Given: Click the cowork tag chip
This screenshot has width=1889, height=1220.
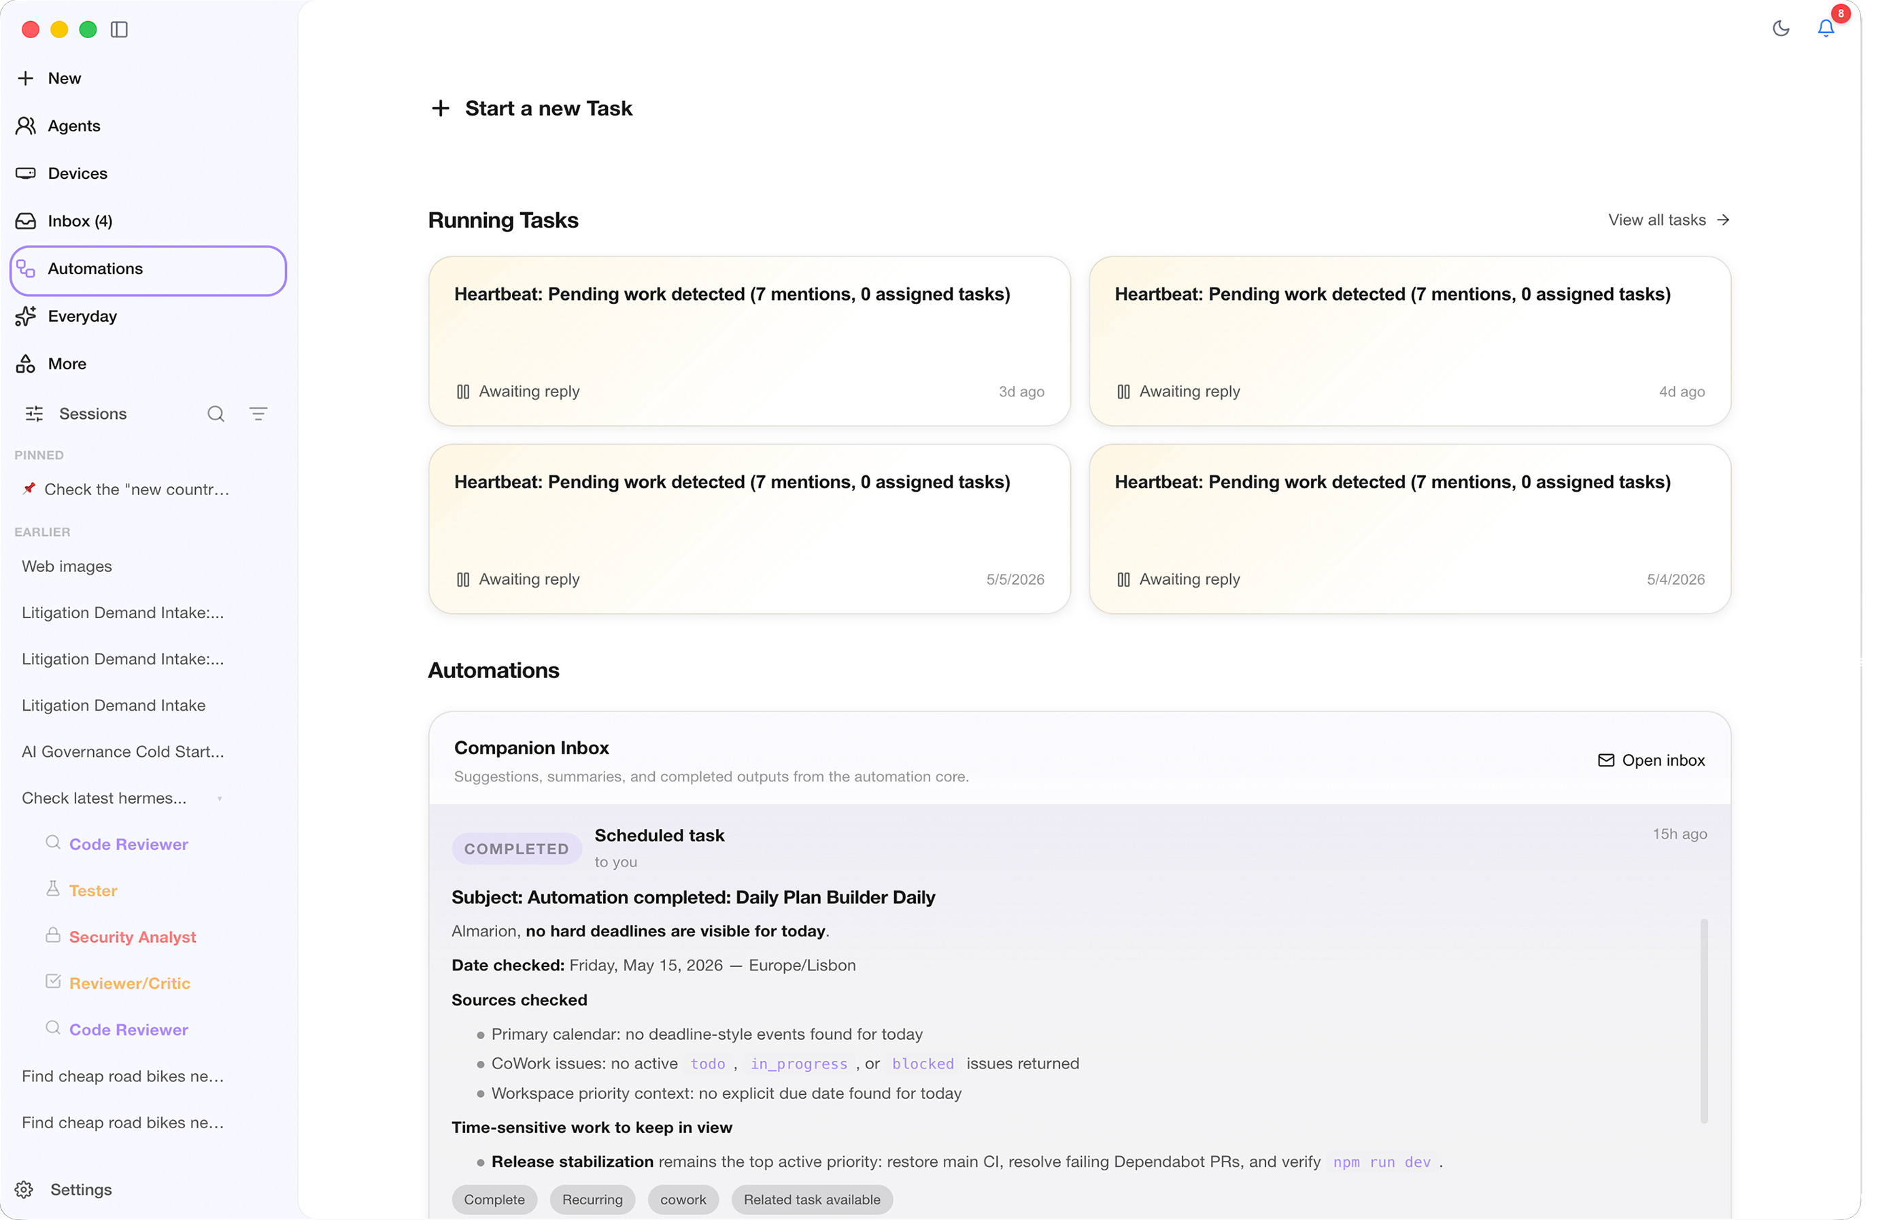Looking at the screenshot, I should [x=683, y=1199].
